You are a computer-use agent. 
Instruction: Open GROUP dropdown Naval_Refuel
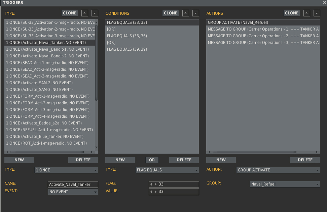pos(285,184)
